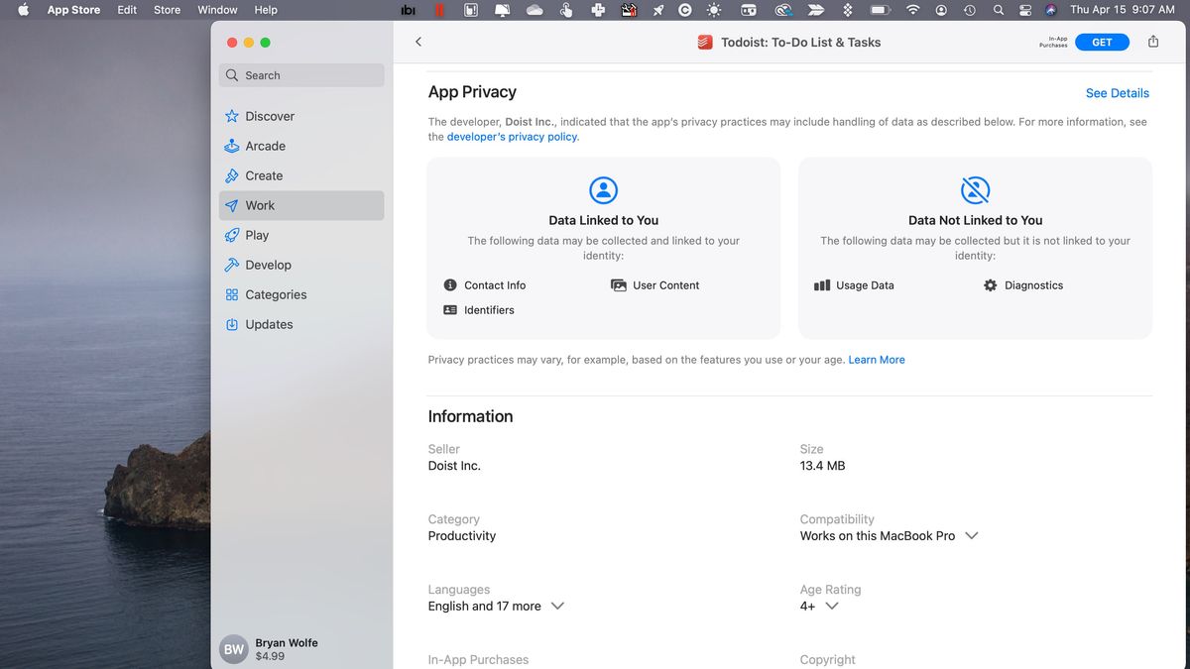This screenshot has height=669, width=1190.
Task: Open See Details for App Privacy
Action: pos(1117,92)
